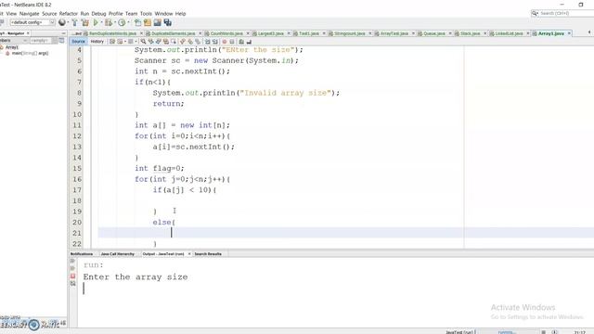
Task: Switch to the Source editor view
Action: (x=78, y=42)
